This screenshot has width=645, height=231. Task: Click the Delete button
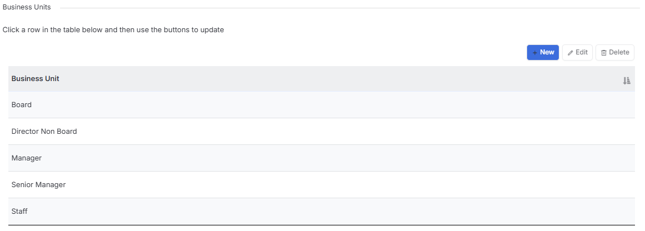point(615,53)
